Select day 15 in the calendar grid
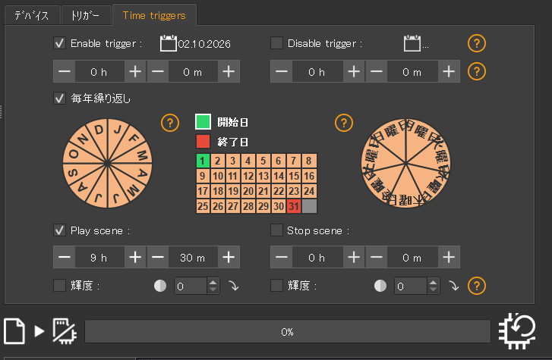 [295, 176]
